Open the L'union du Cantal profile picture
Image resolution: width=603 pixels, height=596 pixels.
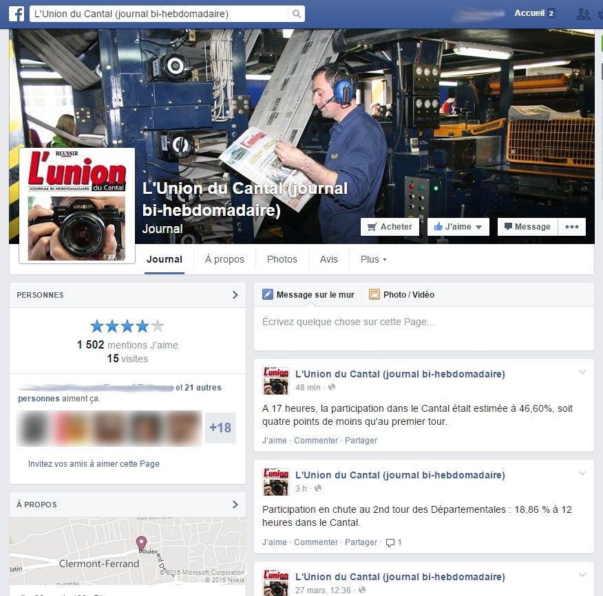point(77,206)
